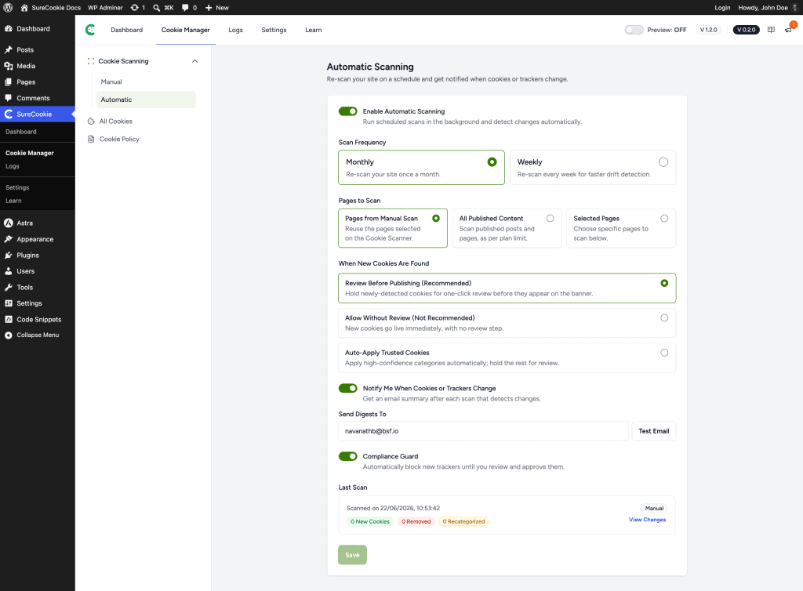Select the Weekly scan frequency option

click(593, 167)
